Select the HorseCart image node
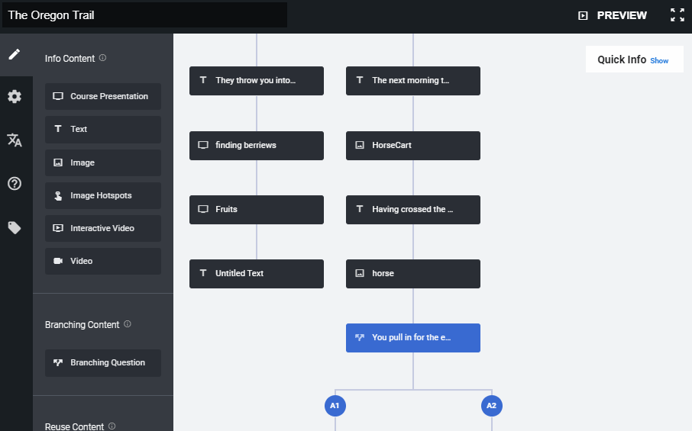Screen dimensions: 692x431 point(413,146)
